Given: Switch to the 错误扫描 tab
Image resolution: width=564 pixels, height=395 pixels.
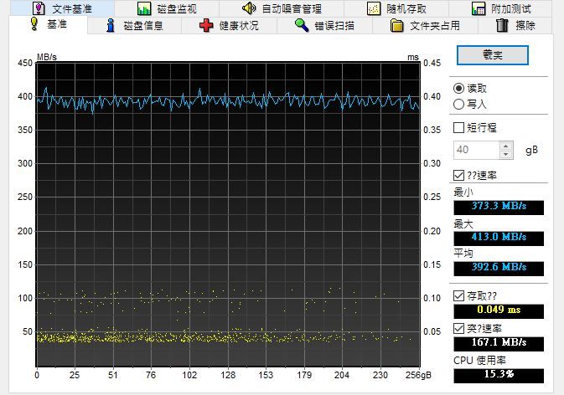Looking at the screenshot, I should pyautogui.click(x=325, y=25).
